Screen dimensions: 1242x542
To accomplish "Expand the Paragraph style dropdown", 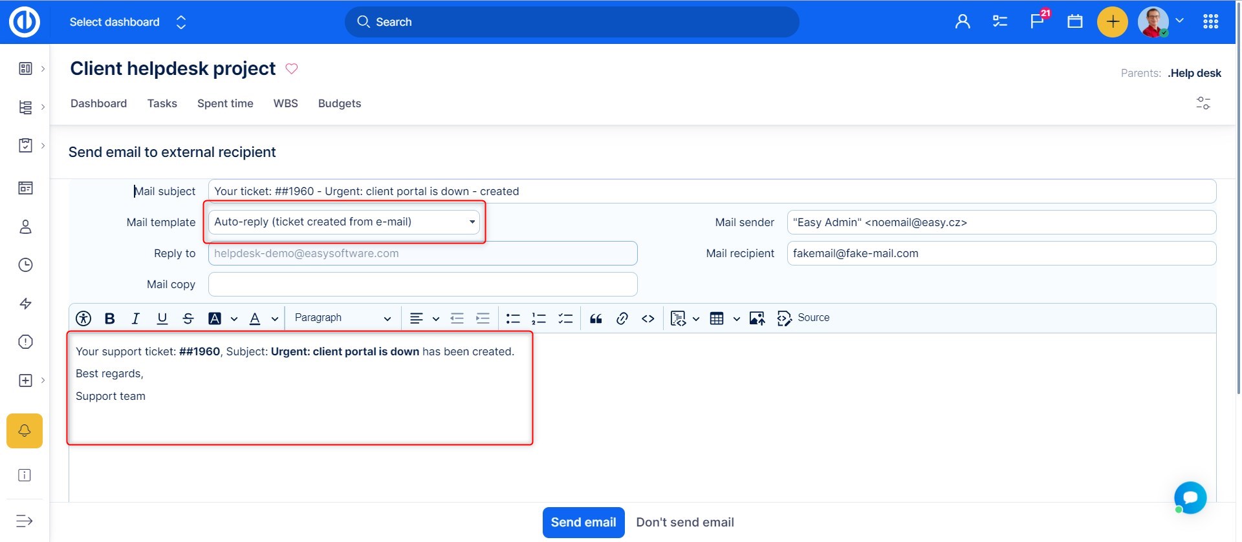I will (x=342, y=318).
